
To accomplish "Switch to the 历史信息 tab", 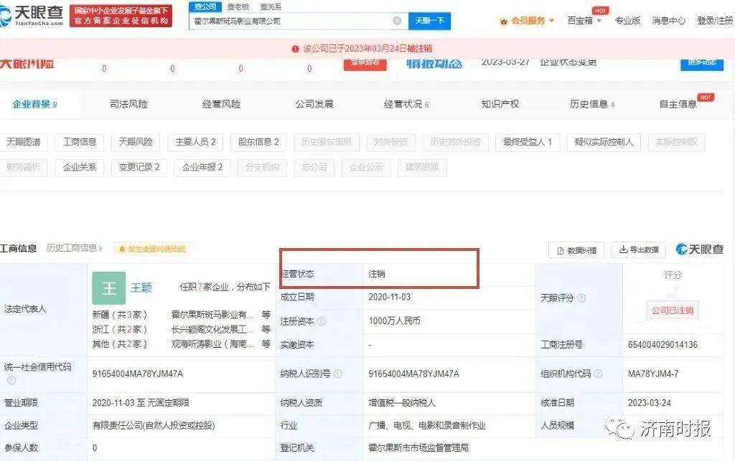I will coord(592,104).
